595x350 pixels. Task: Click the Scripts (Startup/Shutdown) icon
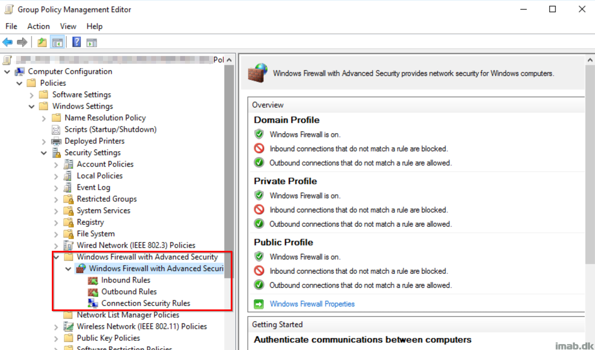click(56, 129)
